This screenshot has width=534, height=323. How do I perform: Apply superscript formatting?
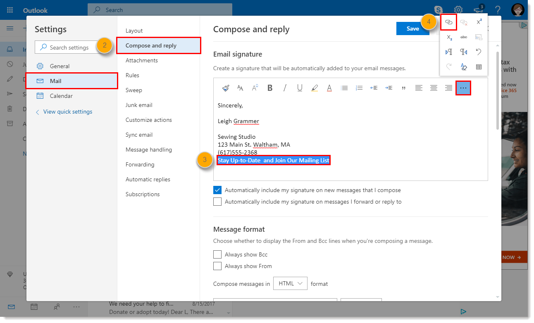pyautogui.click(x=479, y=22)
